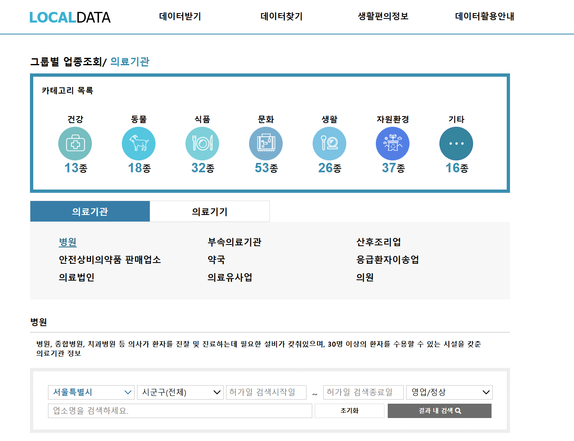Select the 병원 link
This screenshot has width=574, height=441.
coord(68,242)
